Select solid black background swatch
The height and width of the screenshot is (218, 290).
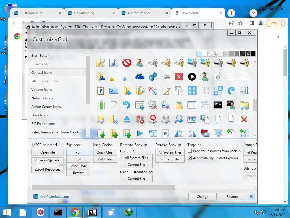point(253,54)
